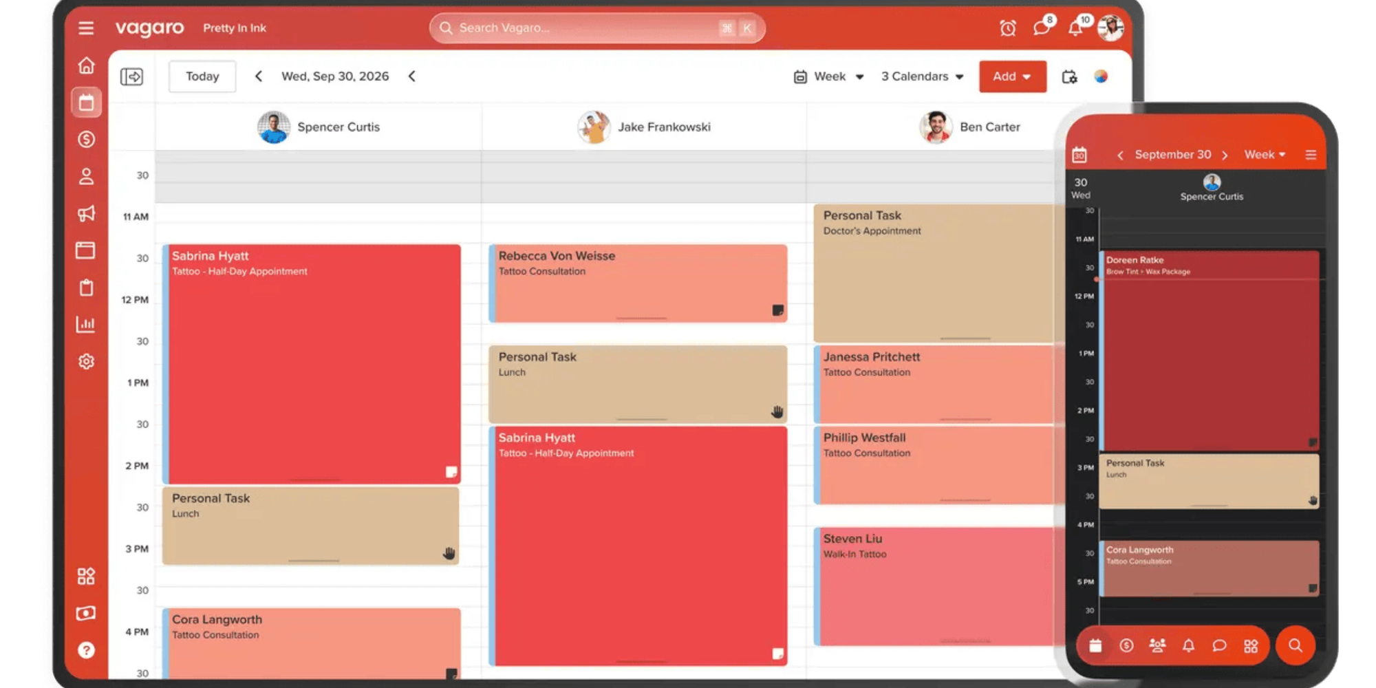Select the chat tab in phone bottom bar
This screenshot has width=1376, height=688.
pos(1219,645)
